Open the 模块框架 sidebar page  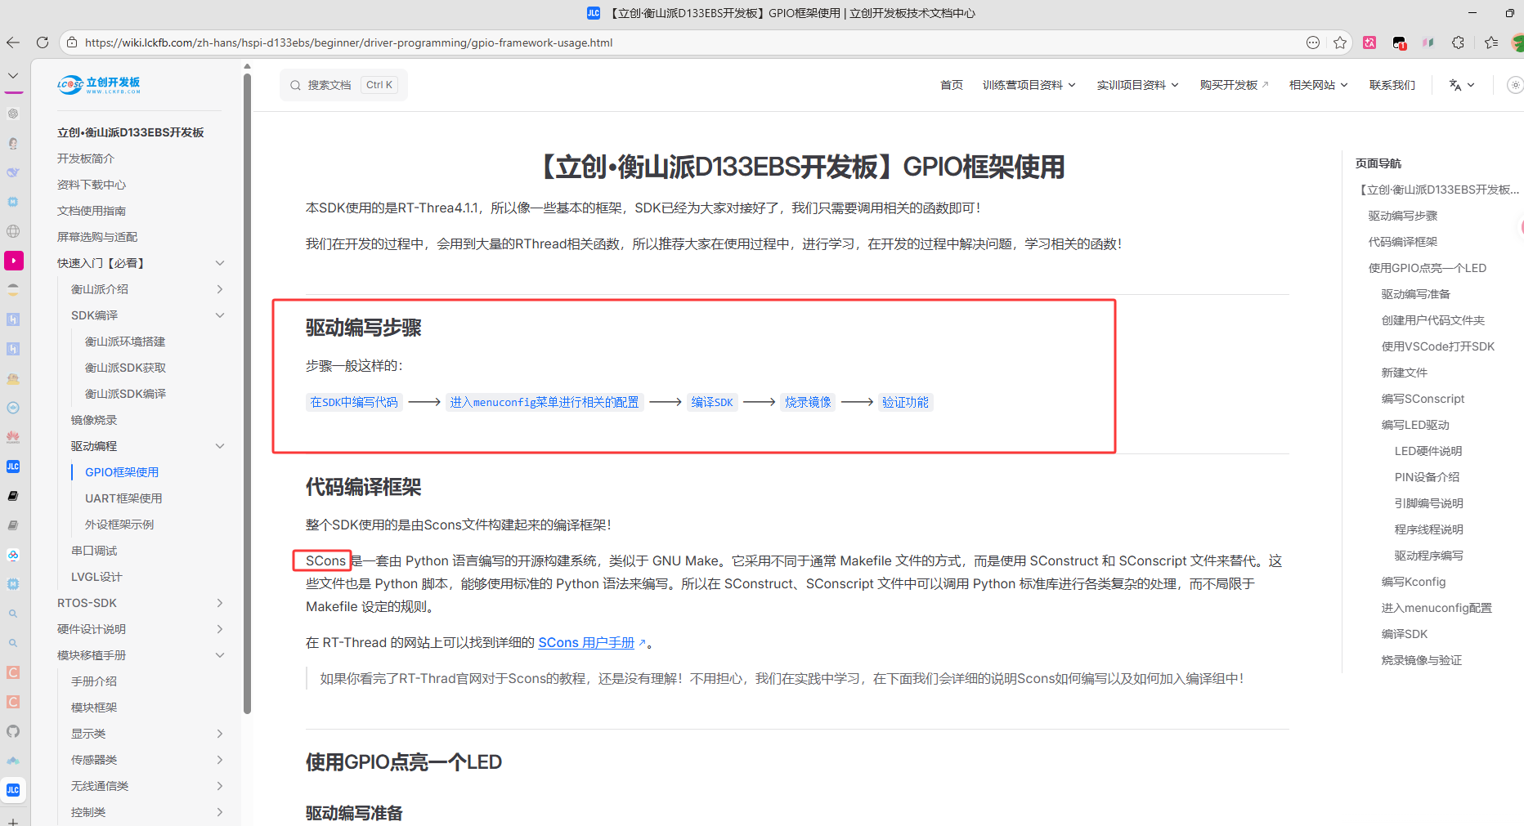pos(94,708)
